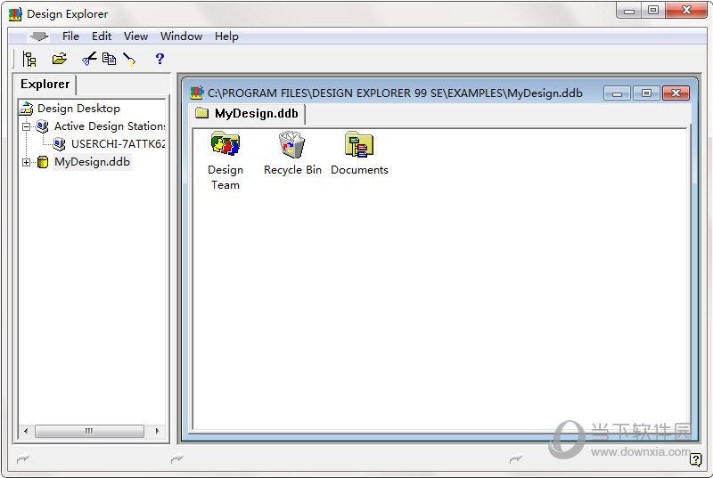Expand the MyDesign.ddb tree node
This screenshot has width=713, height=478.
coord(27,162)
